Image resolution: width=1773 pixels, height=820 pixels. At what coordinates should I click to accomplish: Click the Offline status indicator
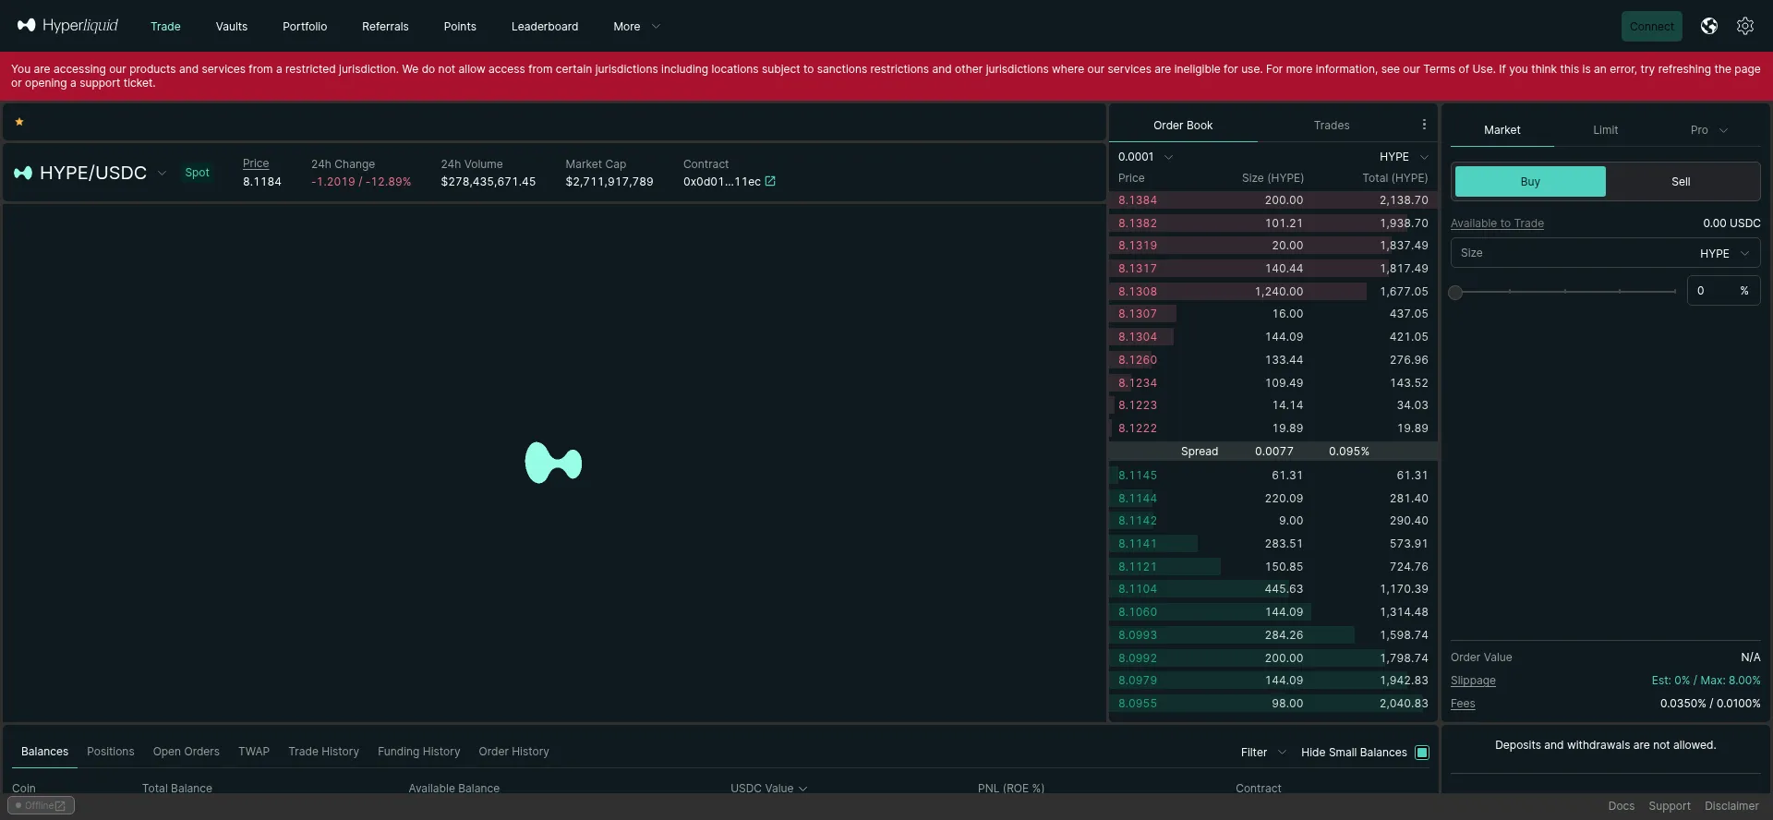click(x=41, y=805)
